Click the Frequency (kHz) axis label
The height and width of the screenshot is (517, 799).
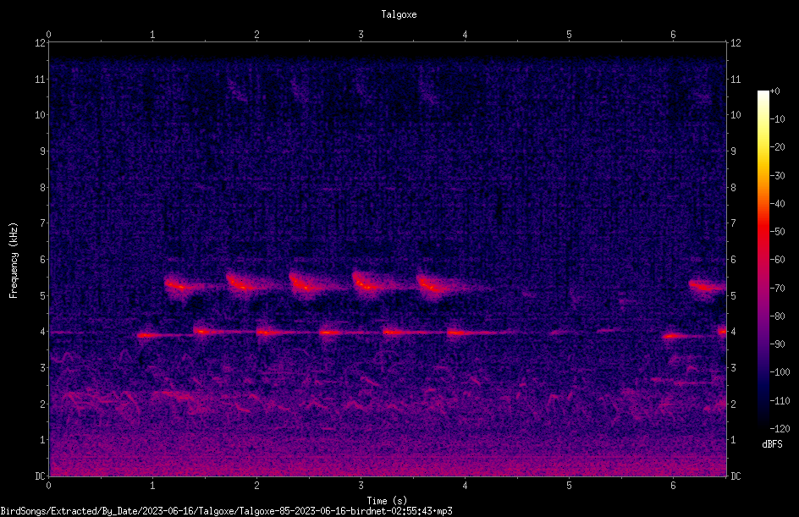tap(14, 261)
